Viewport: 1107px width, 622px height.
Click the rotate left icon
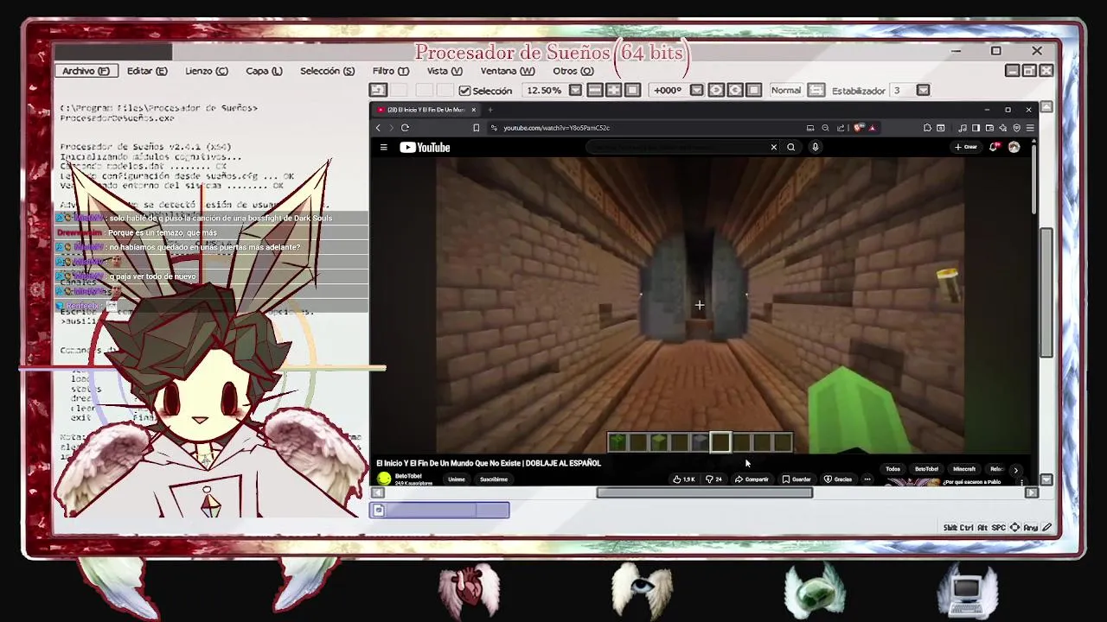tap(716, 90)
